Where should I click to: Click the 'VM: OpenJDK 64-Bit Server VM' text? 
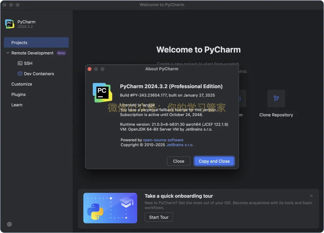point(166,129)
